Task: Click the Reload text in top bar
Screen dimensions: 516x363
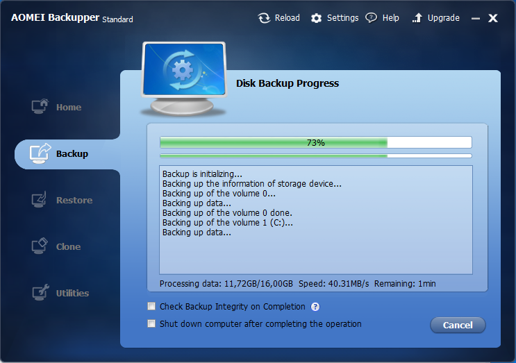Action: [x=288, y=18]
